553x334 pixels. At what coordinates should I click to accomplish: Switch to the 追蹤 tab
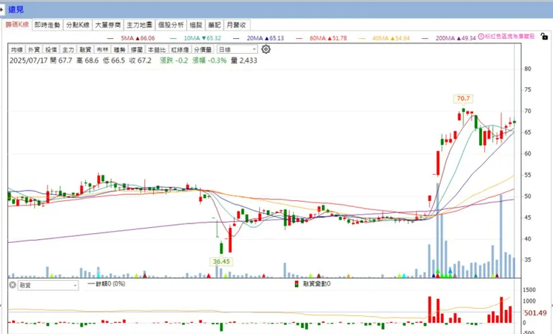click(x=196, y=25)
